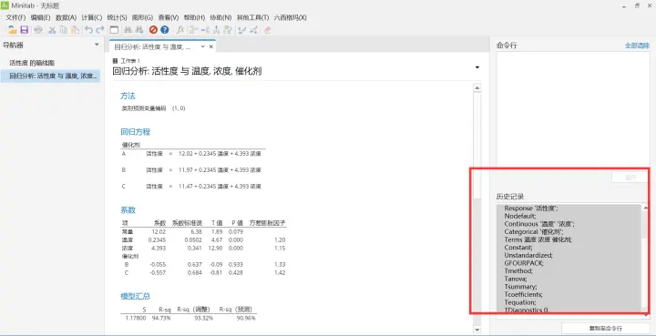Click the 历史记录 scroll-up arrow
The width and height of the screenshot is (656, 336).
coord(646,208)
